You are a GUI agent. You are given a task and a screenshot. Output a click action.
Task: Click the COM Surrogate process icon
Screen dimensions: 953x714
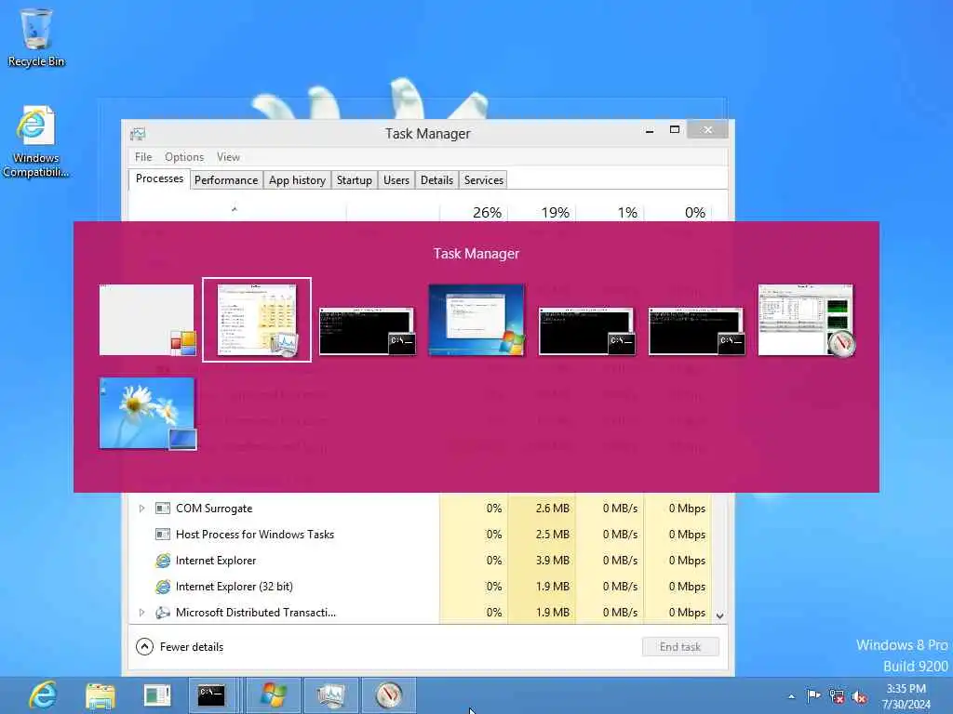click(163, 509)
